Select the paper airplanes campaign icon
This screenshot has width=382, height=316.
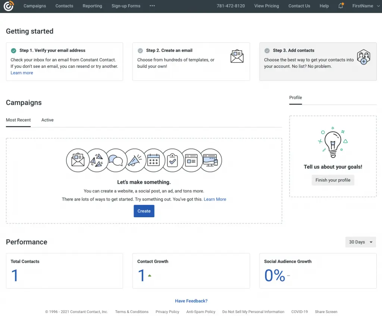97,161
